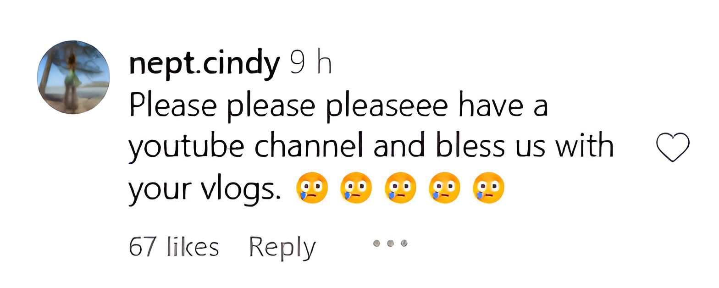Click the center dot of the options menu
The height and width of the screenshot is (288, 719).
(x=391, y=243)
